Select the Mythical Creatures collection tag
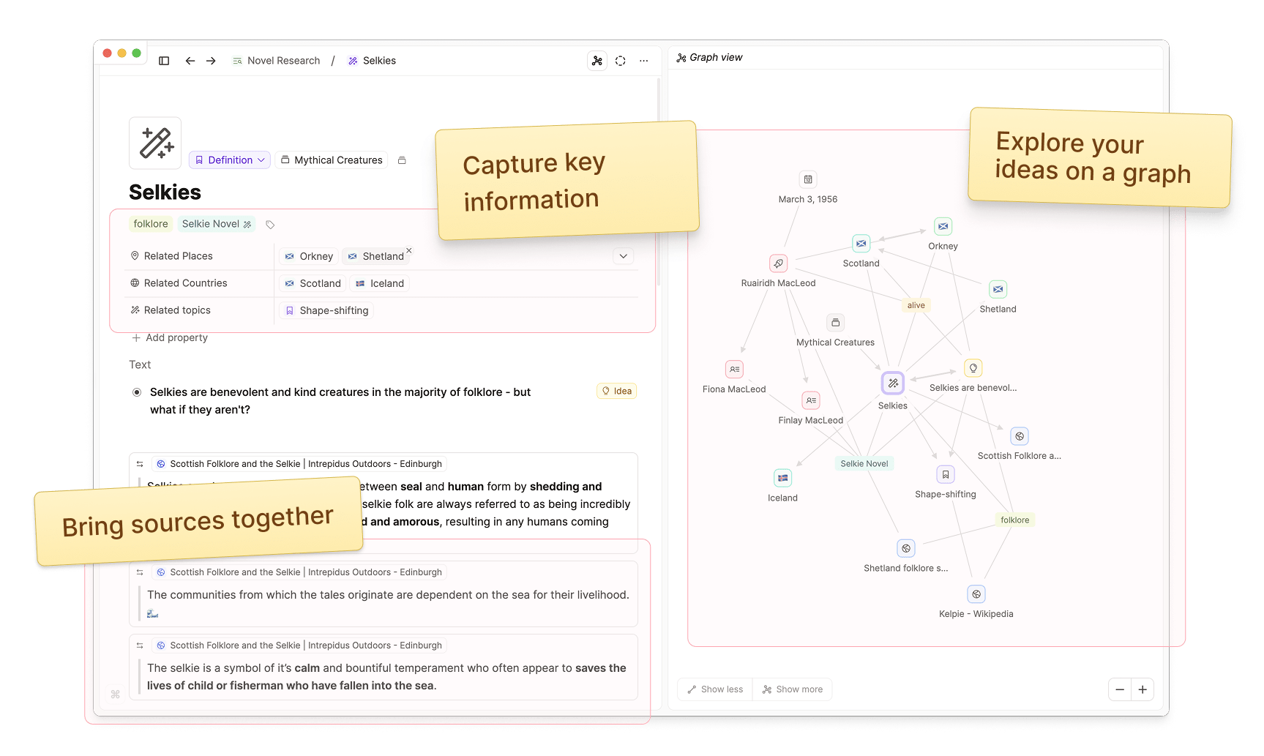Screen dimensions: 1264x756 pyautogui.click(x=332, y=160)
